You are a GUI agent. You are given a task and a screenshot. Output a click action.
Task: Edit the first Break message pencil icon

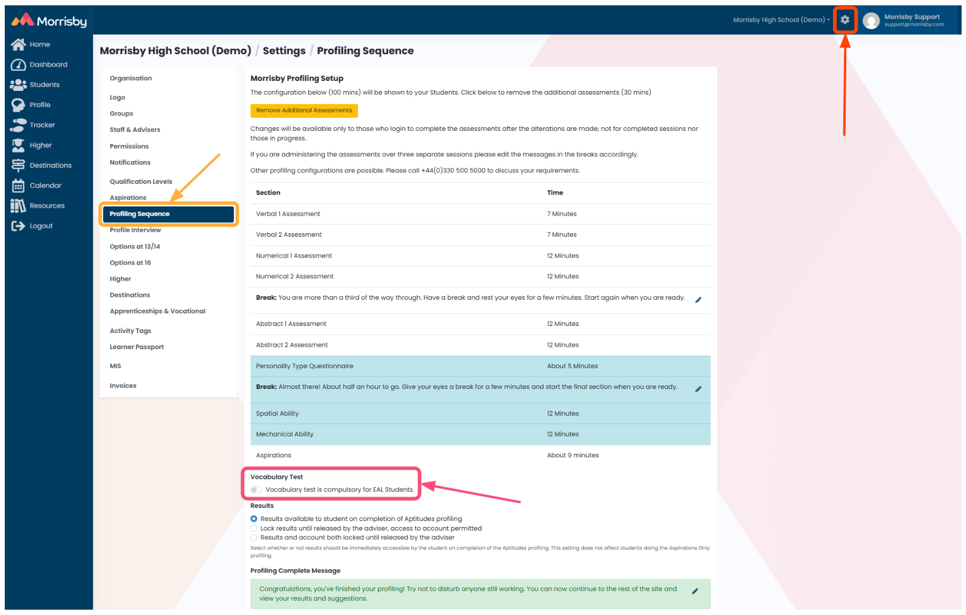[698, 300]
